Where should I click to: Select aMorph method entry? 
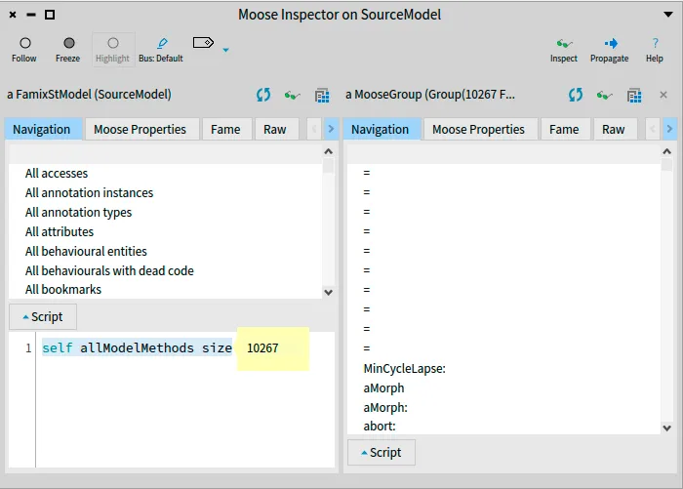504,387
